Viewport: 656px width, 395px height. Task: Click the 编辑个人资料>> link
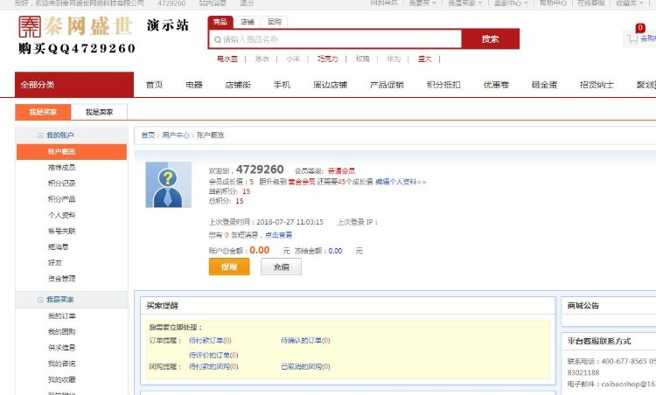(x=401, y=182)
